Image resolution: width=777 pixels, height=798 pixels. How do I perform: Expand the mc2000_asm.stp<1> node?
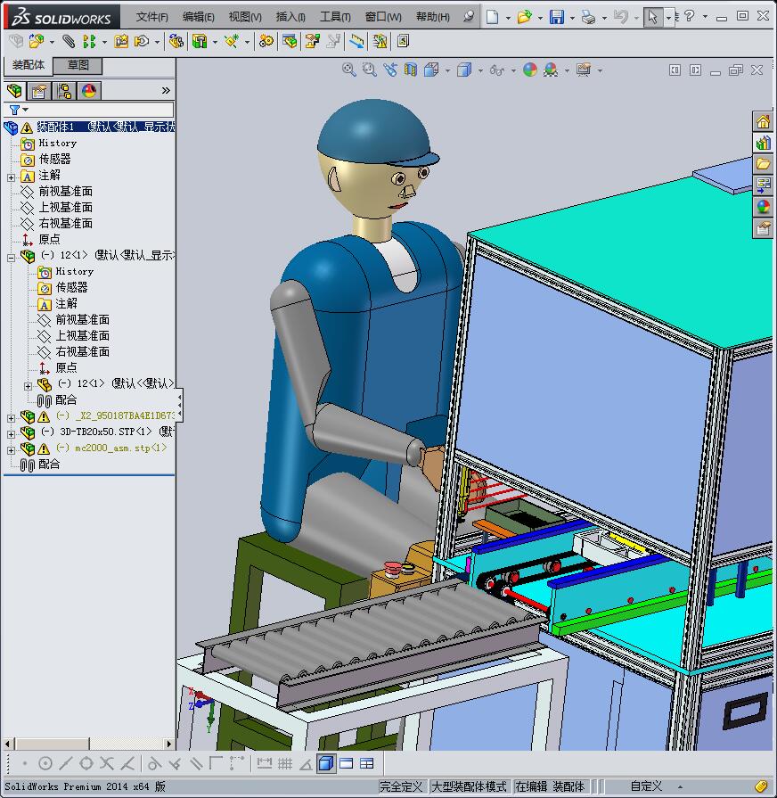click(12, 450)
